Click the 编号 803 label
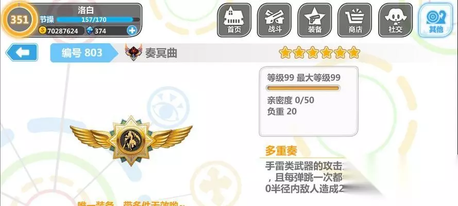This screenshot has width=458, height=206. click(x=82, y=53)
